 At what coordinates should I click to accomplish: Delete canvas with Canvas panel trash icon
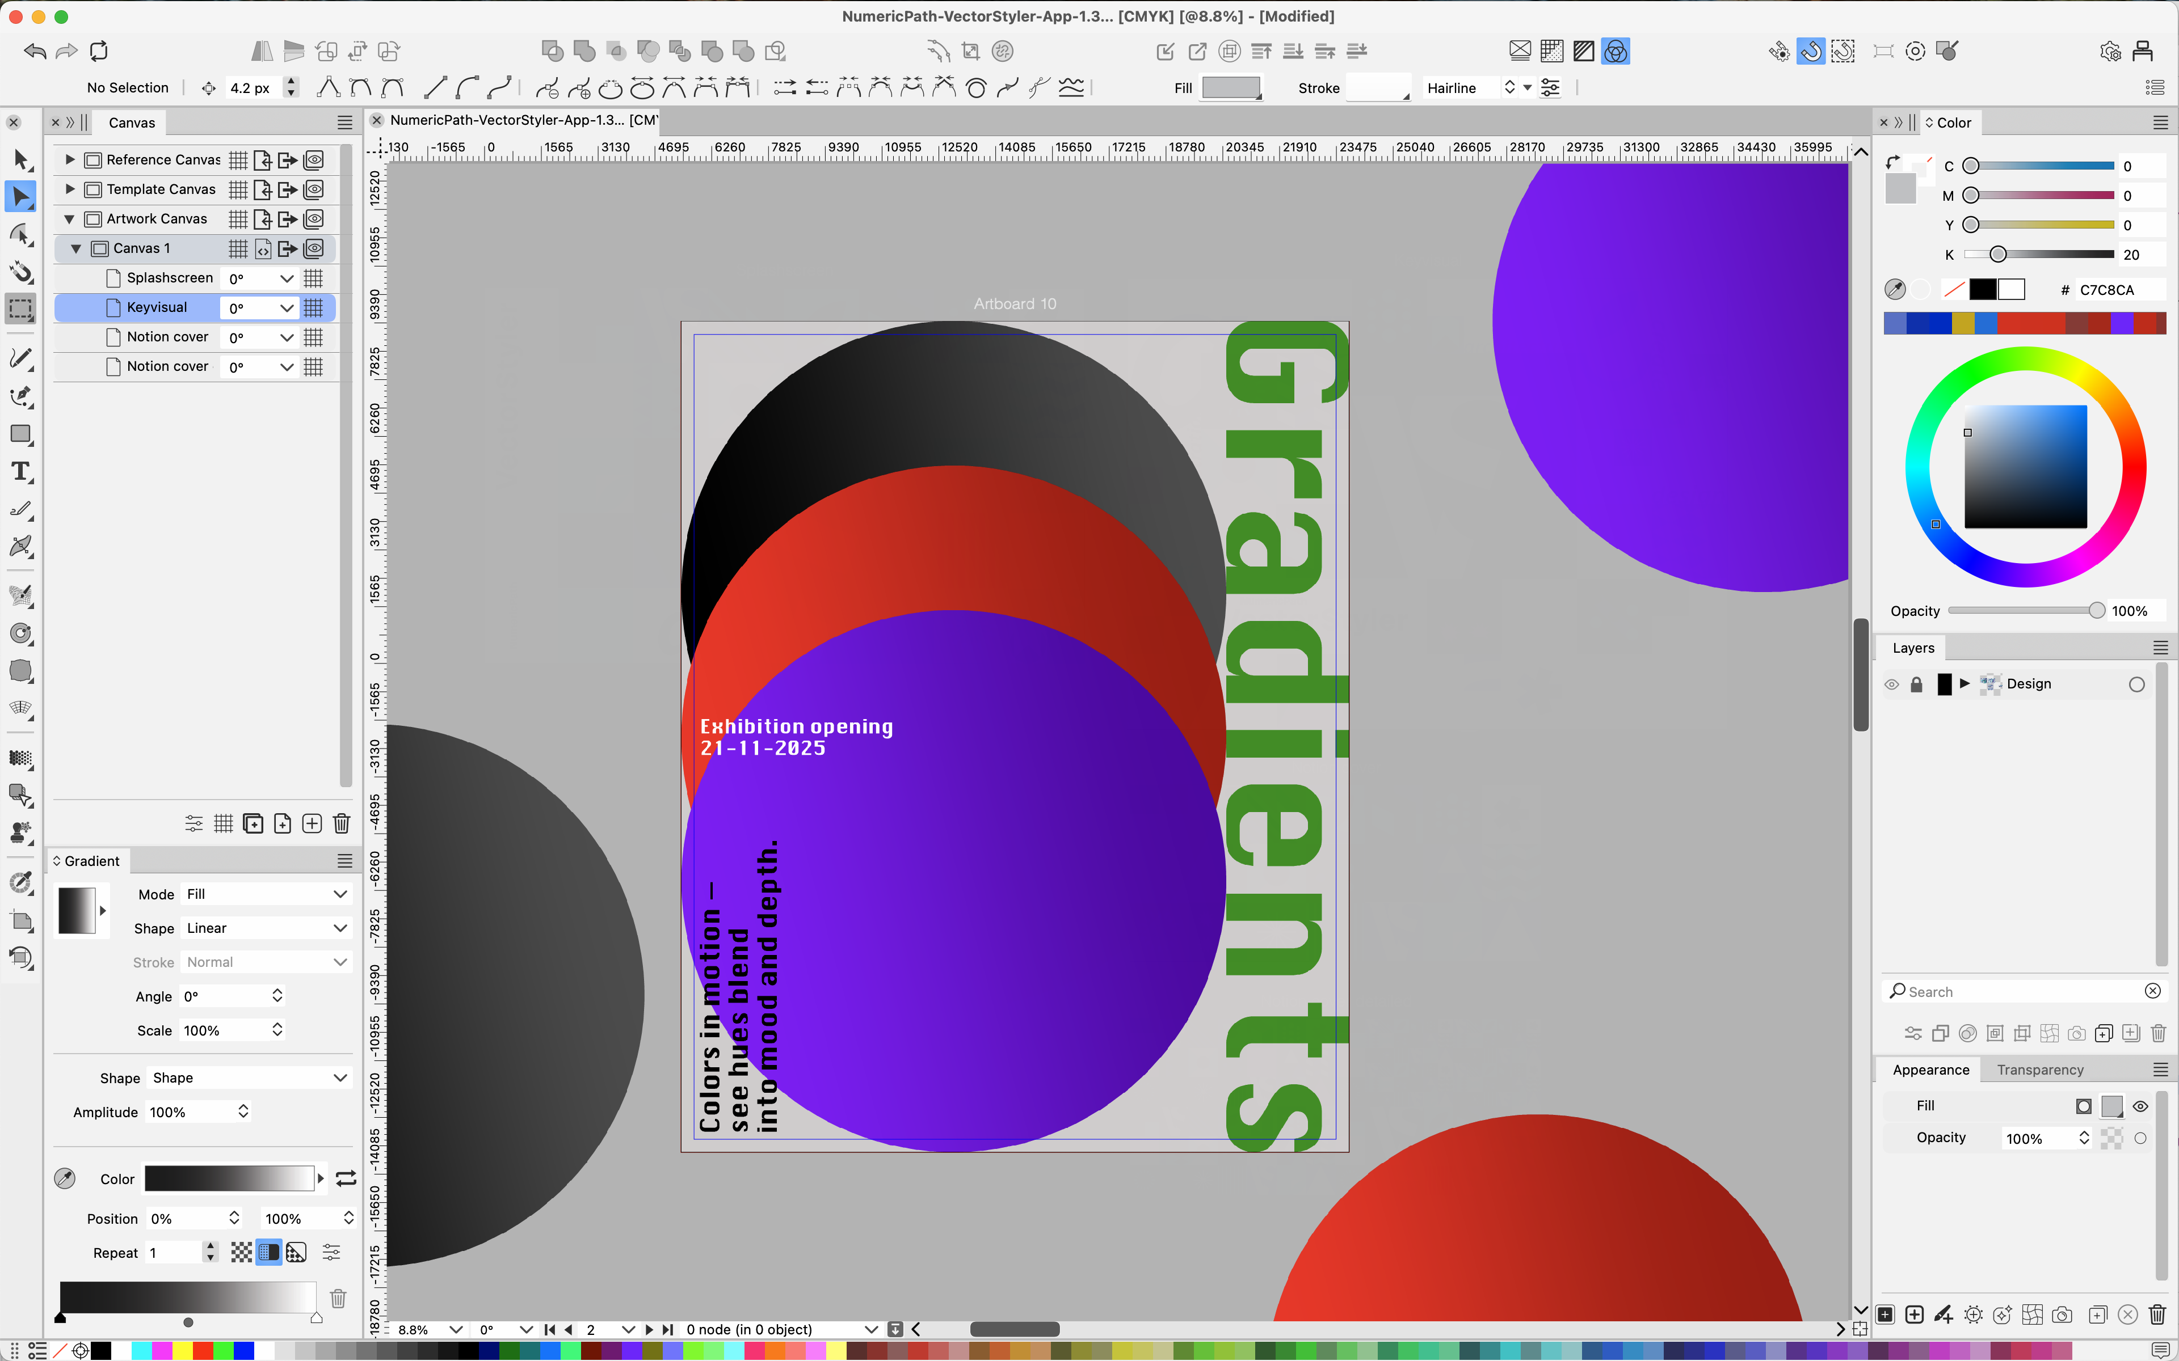(x=341, y=823)
